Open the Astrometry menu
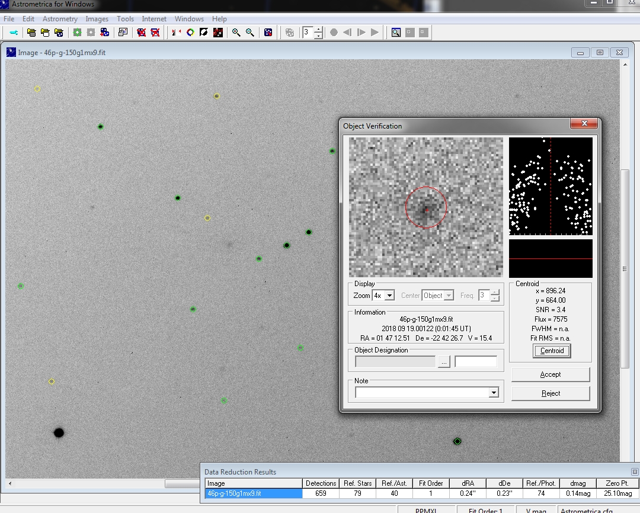Viewport: 640px width, 513px height. (x=60, y=19)
